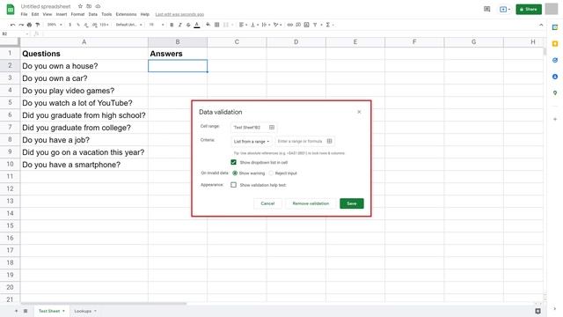The width and height of the screenshot is (563, 317).
Task: Click the Explore icon at bottom right
Action: pyautogui.click(x=537, y=311)
